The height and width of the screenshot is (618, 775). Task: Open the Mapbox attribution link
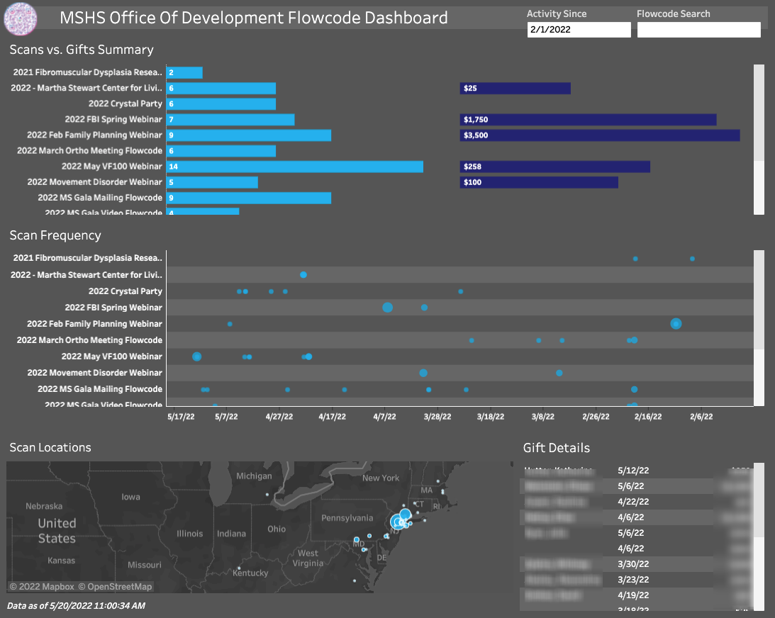coord(42,586)
